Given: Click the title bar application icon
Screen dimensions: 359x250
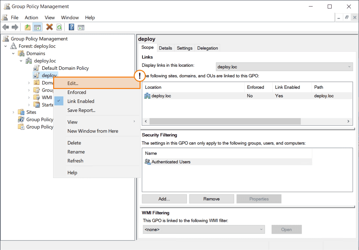Looking at the screenshot, I should pos(7,7).
